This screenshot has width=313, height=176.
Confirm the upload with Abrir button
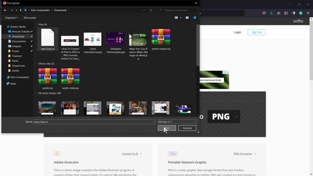pyautogui.click(x=167, y=128)
